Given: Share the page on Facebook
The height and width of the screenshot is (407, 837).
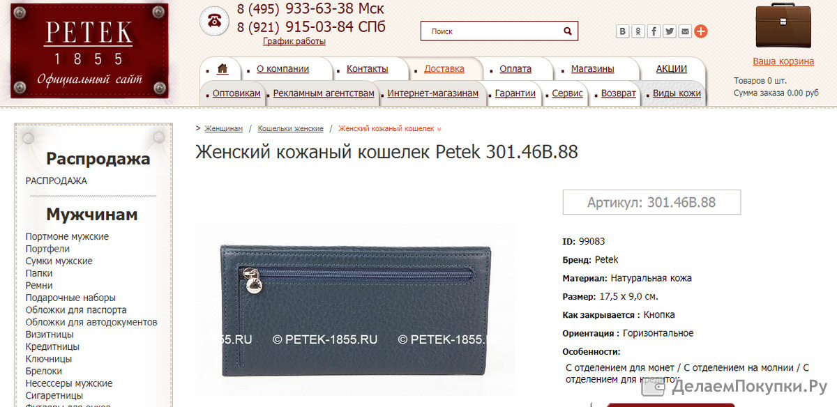Looking at the screenshot, I should coord(654,31).
